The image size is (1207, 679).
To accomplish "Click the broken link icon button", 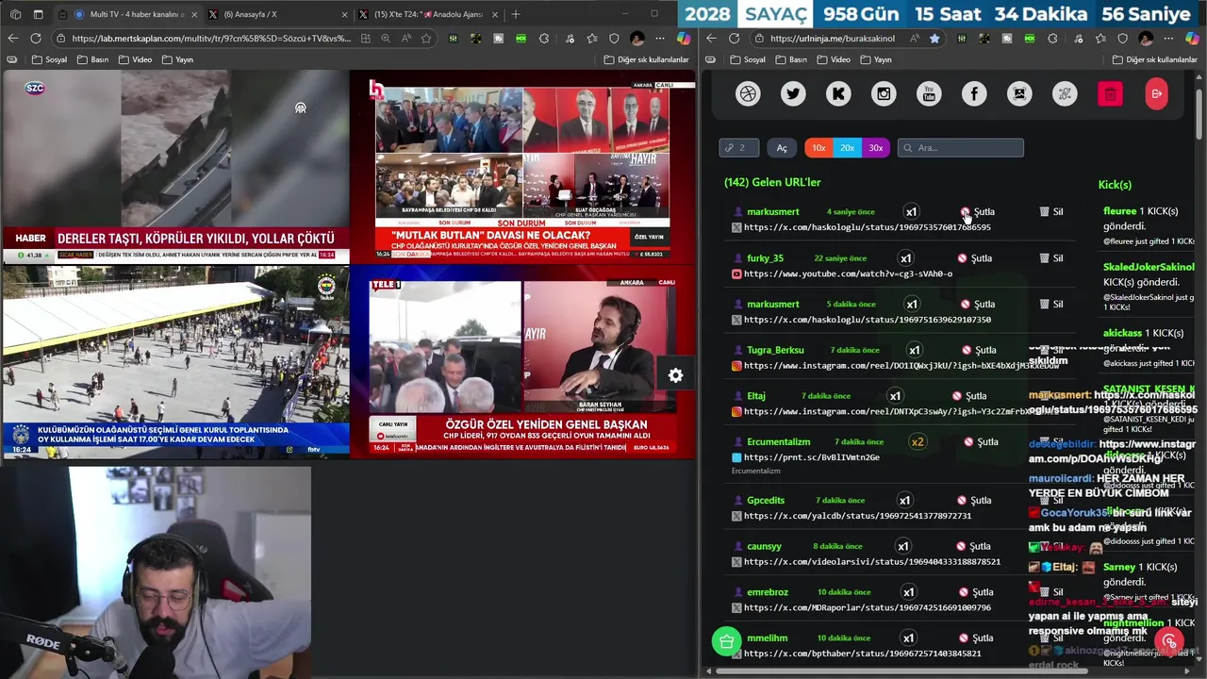I will (1065, 93).
